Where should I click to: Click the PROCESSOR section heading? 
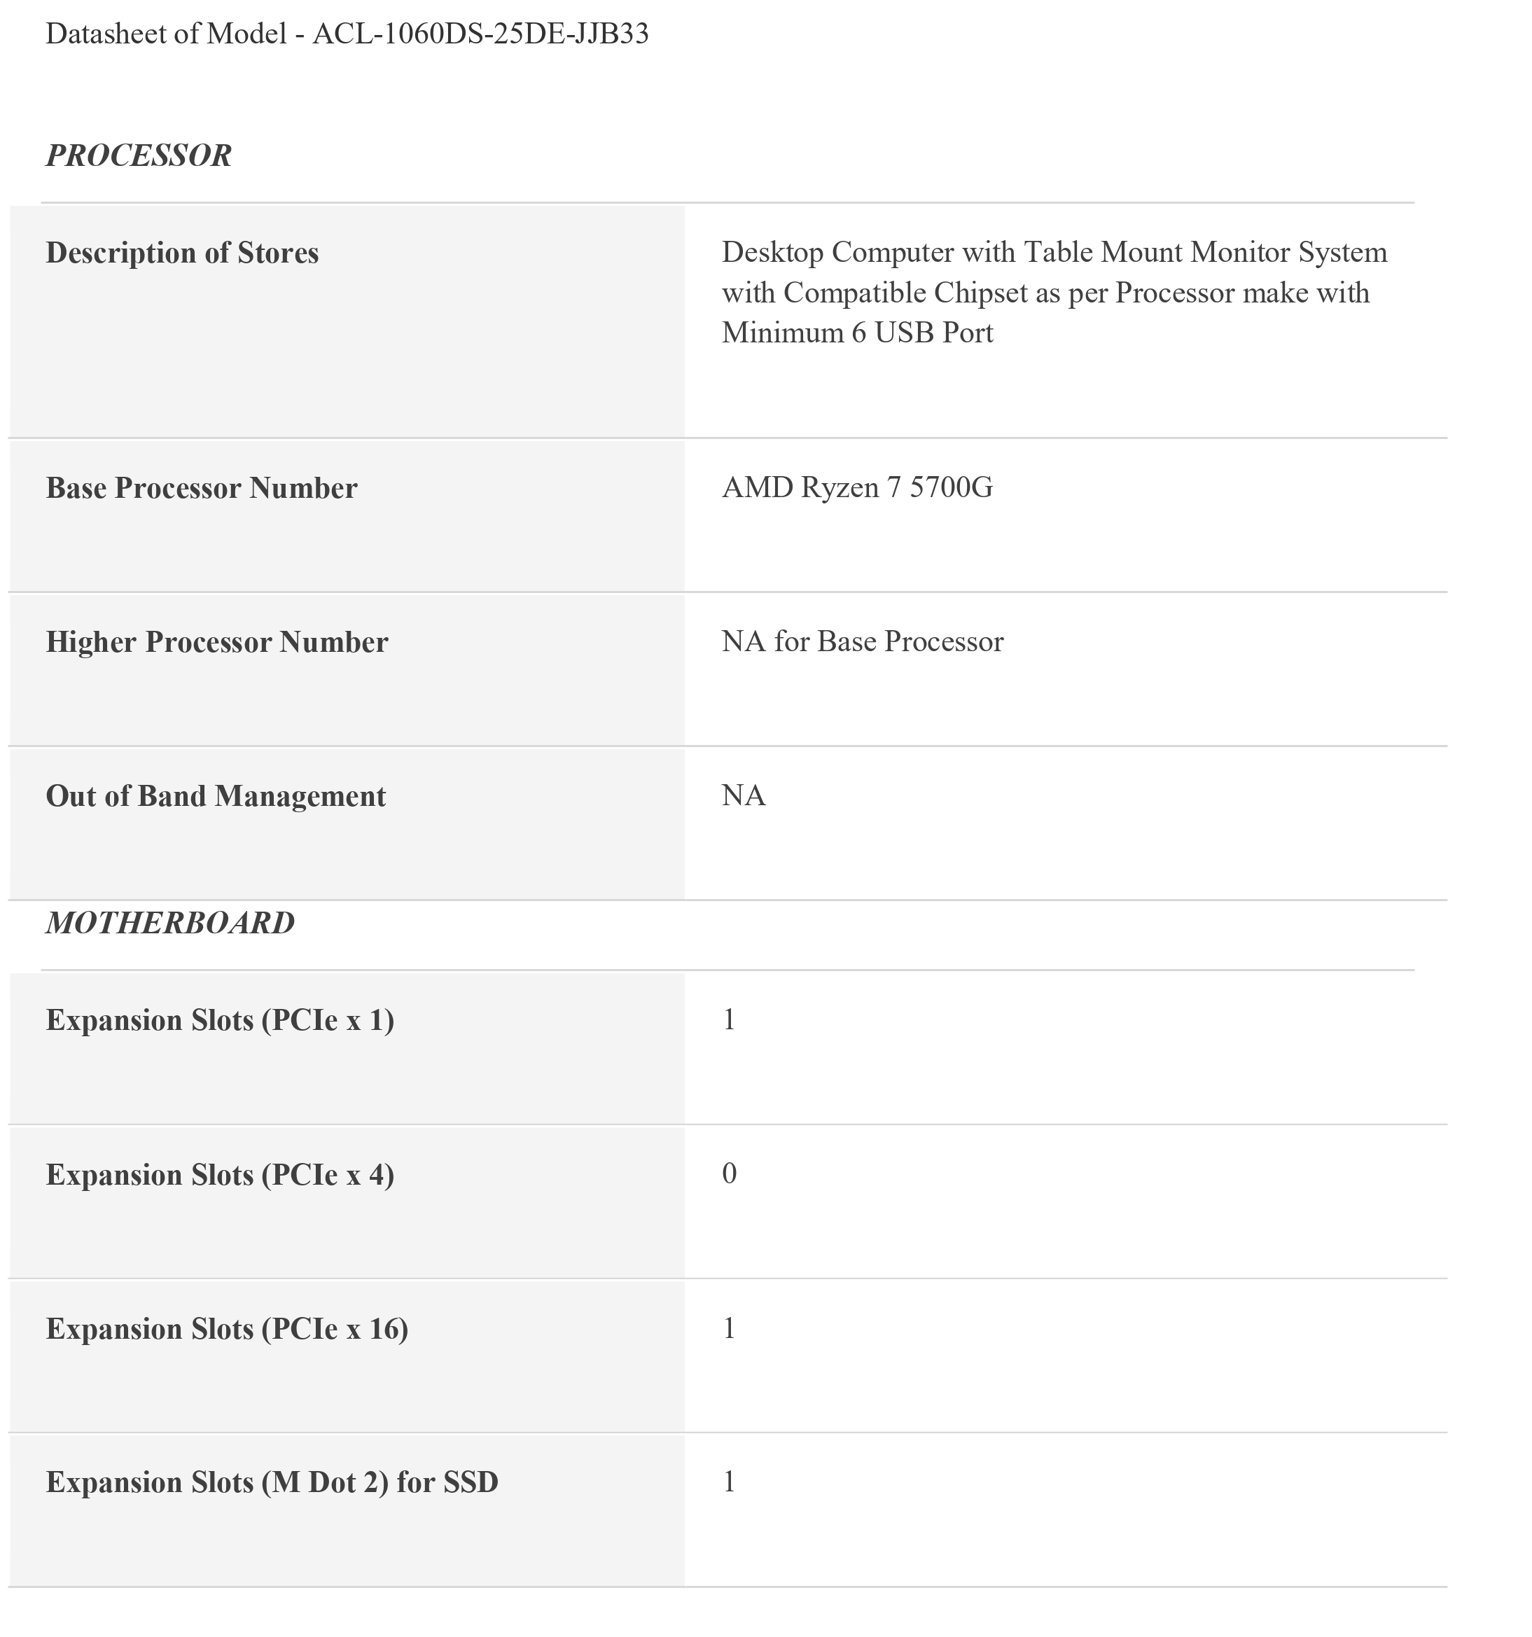tap(139, 155)
